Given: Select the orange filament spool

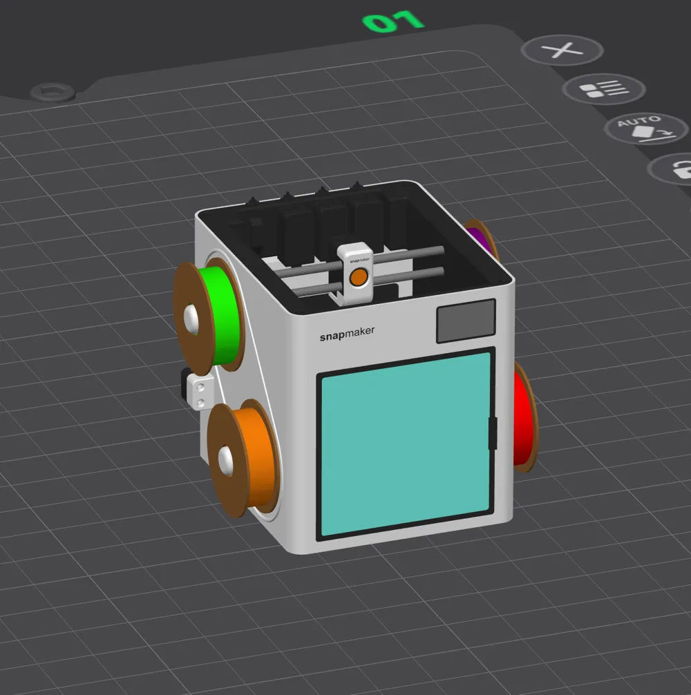Looking at the screenshot, I should (243, 457).
